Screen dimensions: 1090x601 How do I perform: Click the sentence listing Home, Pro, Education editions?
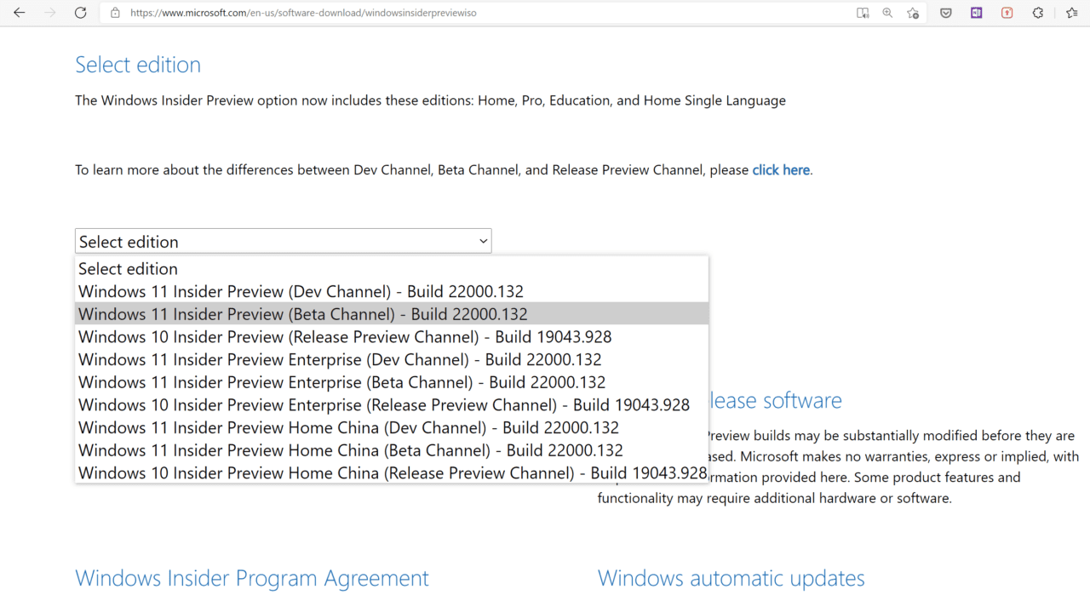click(430, 100)
